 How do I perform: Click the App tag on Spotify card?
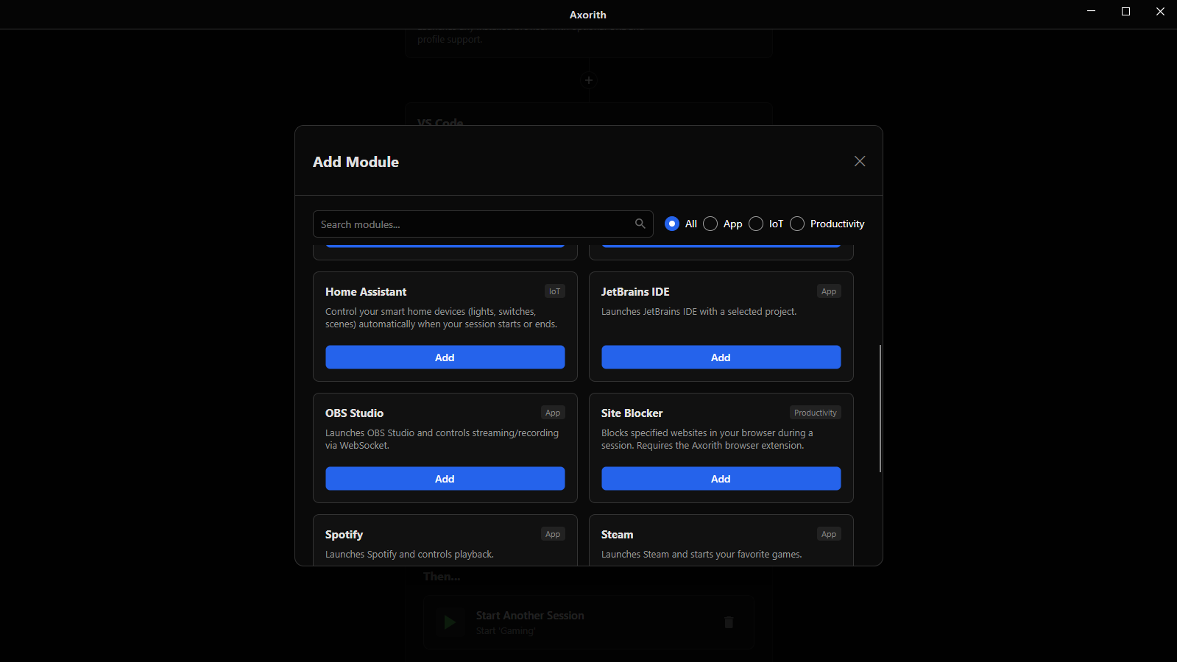[553, 534]
